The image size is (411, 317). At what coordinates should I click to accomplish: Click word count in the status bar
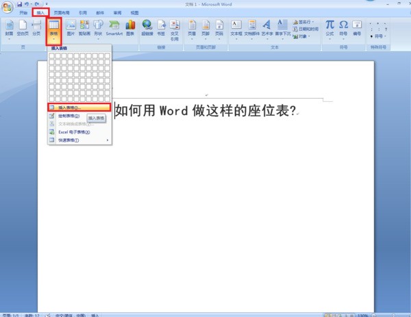32,315
